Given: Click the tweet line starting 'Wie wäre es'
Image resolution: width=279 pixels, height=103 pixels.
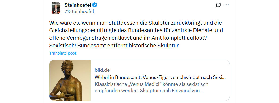Looking at the screenshot, I should click(x=136, y=23).
